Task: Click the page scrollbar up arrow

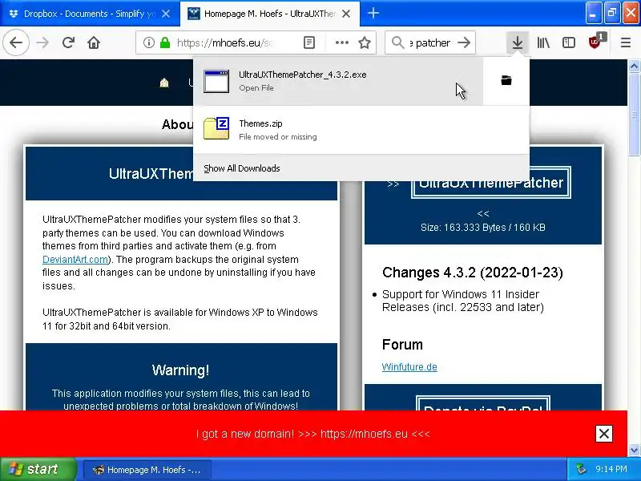Action: [x=634, y=67]
